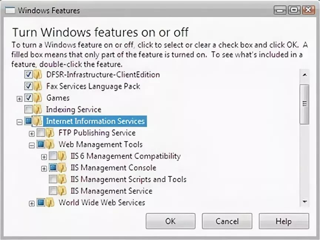The height and width of the screenshot is (240, 320).
Task: Click FTP Publishing Service folder icon
Action: pos(50,133)
